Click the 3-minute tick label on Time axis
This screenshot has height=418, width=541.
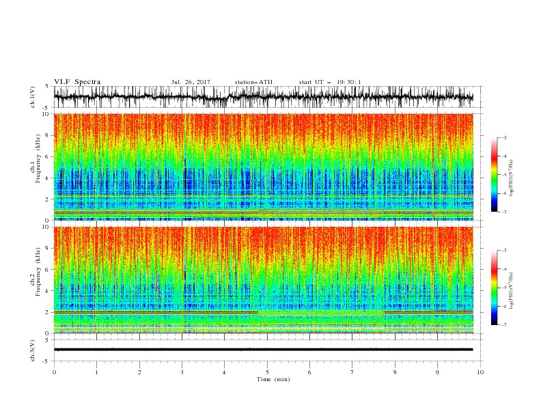(x=182, y=372)
